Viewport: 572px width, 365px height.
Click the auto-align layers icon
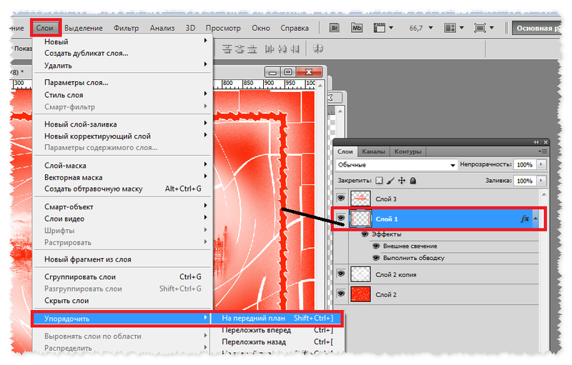[x=317, y=49]
